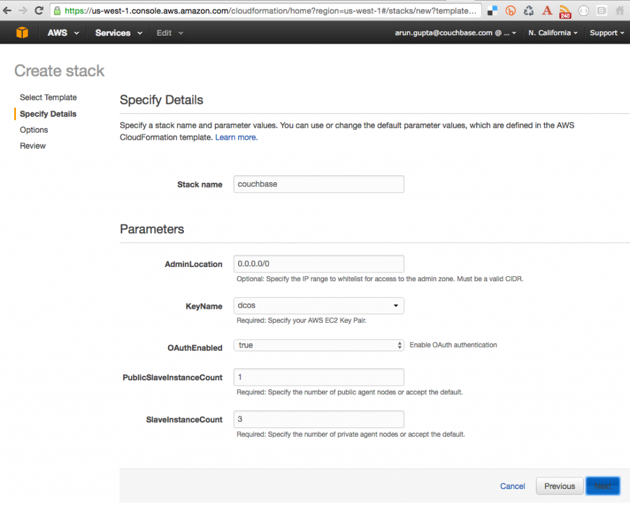Click the Create stack heading
Viewport: 630px width, 505px height.
click(60, 71)
